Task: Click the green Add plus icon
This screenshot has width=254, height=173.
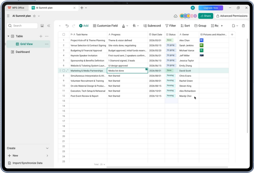Action: click(81, 26)
